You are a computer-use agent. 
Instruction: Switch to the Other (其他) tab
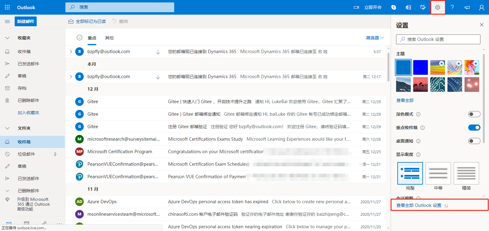pos(109,38)
